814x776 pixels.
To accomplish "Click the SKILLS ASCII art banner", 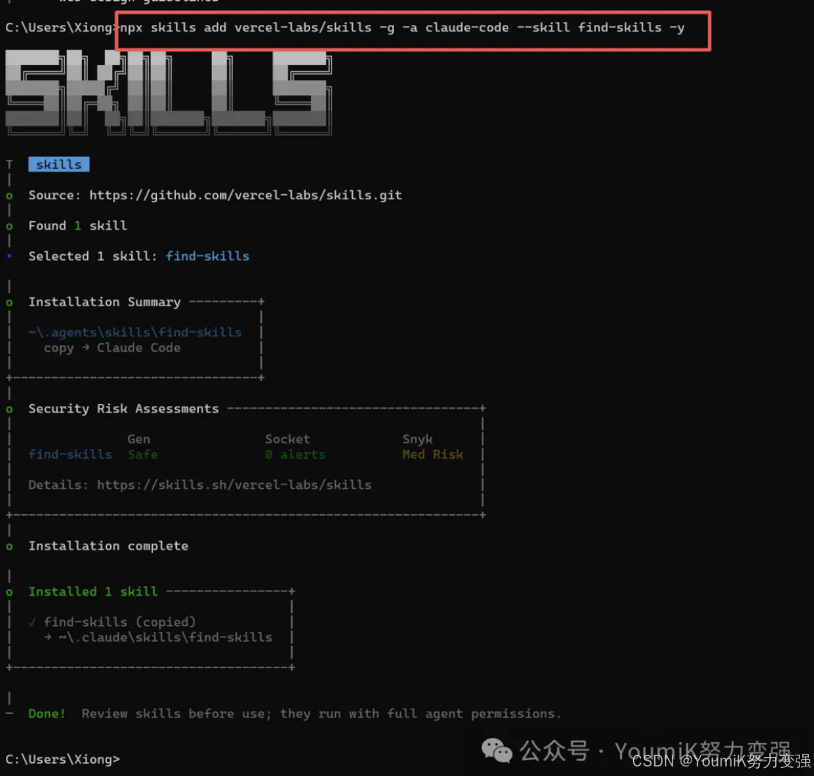I will click(168, 92).
